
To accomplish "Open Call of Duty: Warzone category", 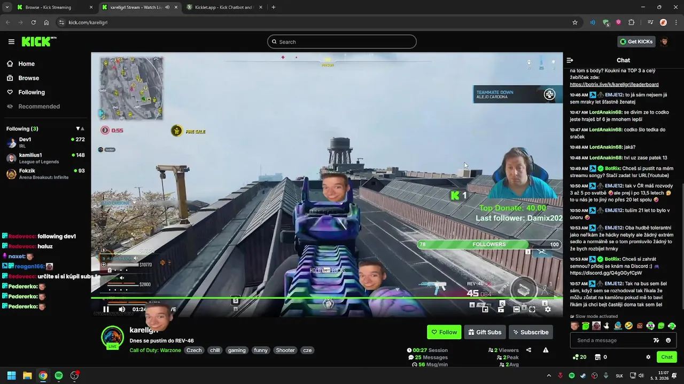I will 155,350.
